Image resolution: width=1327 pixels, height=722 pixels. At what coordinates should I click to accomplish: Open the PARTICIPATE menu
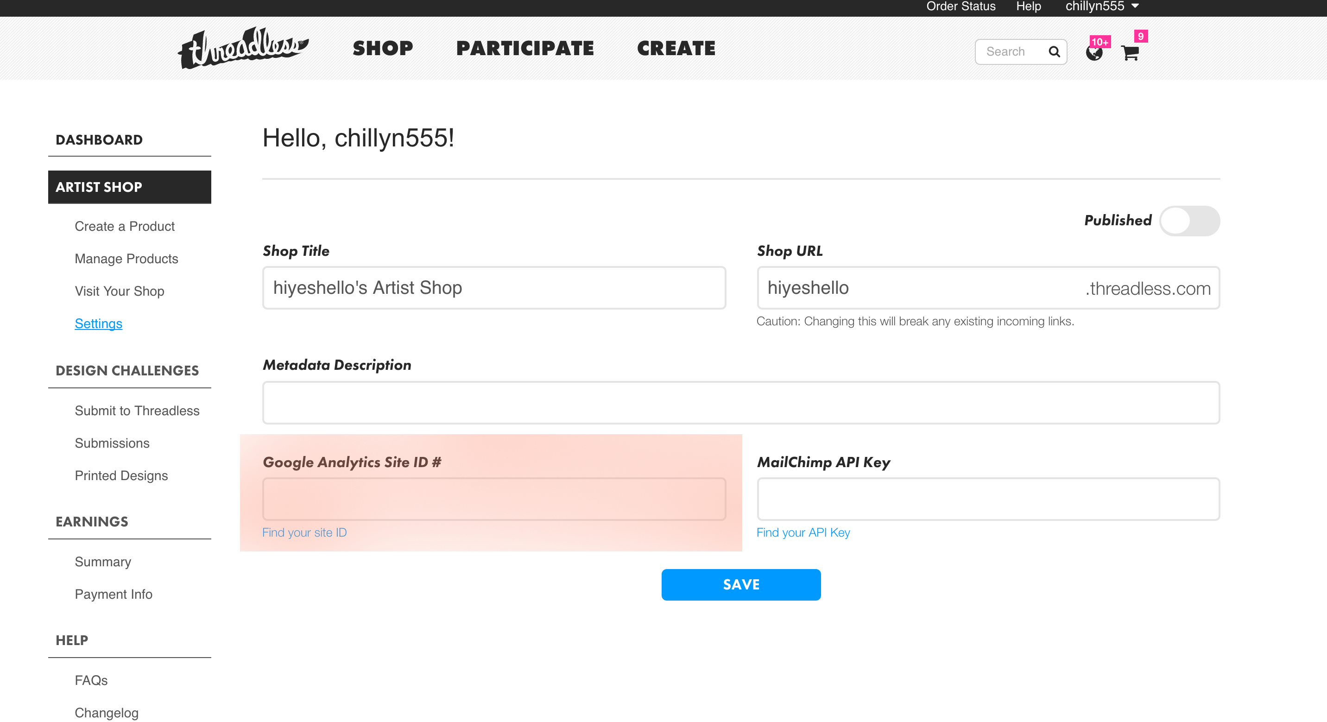(x=525, y=48)
